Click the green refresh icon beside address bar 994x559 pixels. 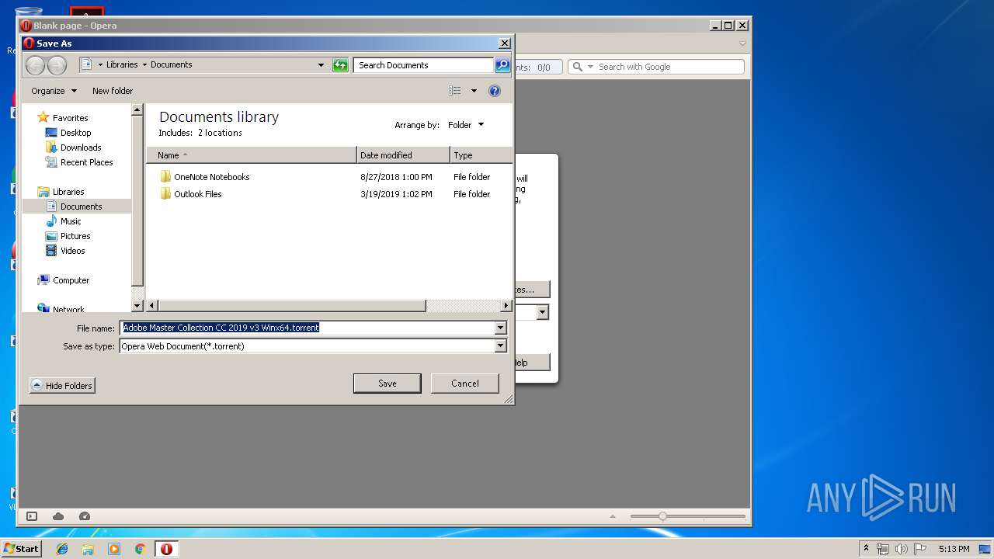[x=340, y=65]
